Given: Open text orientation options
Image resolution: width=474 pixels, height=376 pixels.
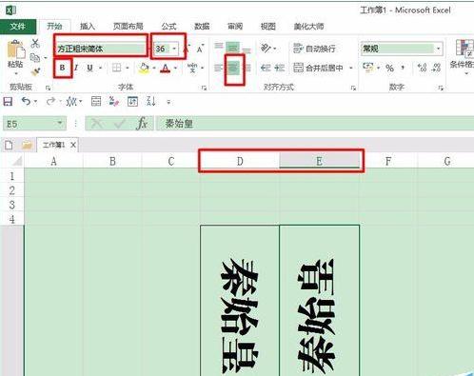Looking at the screenshot, I should coord(267,49).
